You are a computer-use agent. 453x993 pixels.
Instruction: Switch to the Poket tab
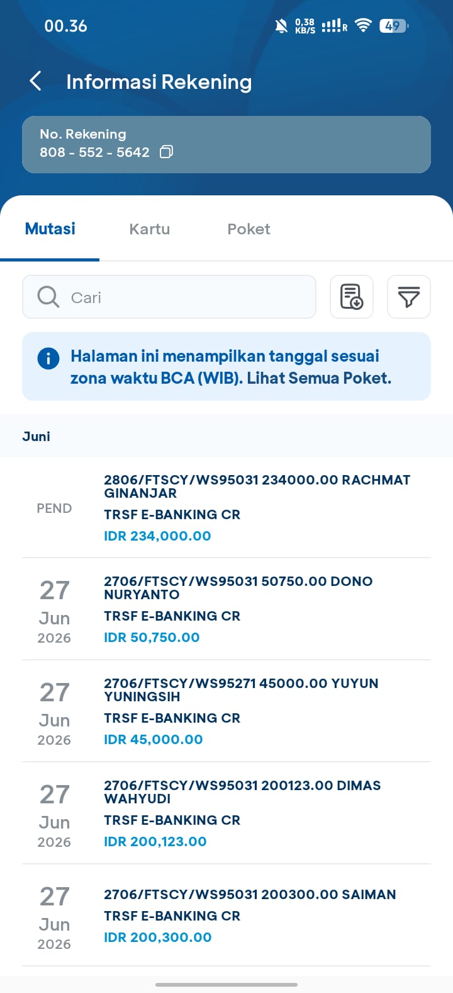coord(249,229)
